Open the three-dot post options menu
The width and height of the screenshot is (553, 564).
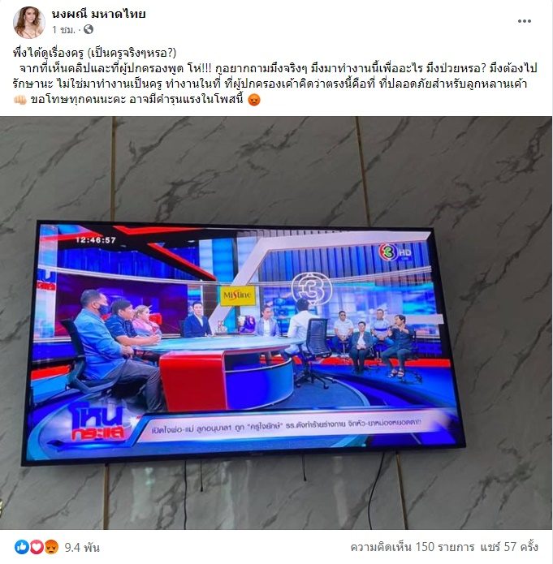tap(525, 21)
